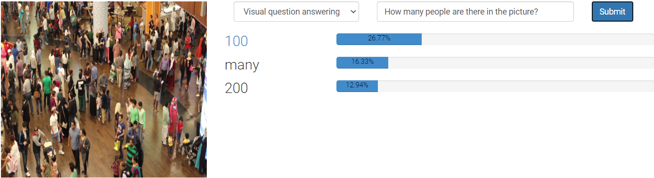Viewport: 654px width, 178px height.
Task: Click the chevron arrow of the task selector
Action: (x=353, y=12)
